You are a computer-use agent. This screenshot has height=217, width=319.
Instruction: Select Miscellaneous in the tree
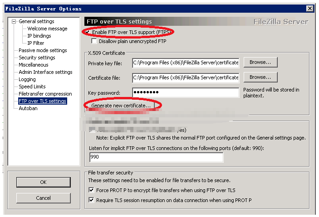pyautogui.click(x=33, y=65)
